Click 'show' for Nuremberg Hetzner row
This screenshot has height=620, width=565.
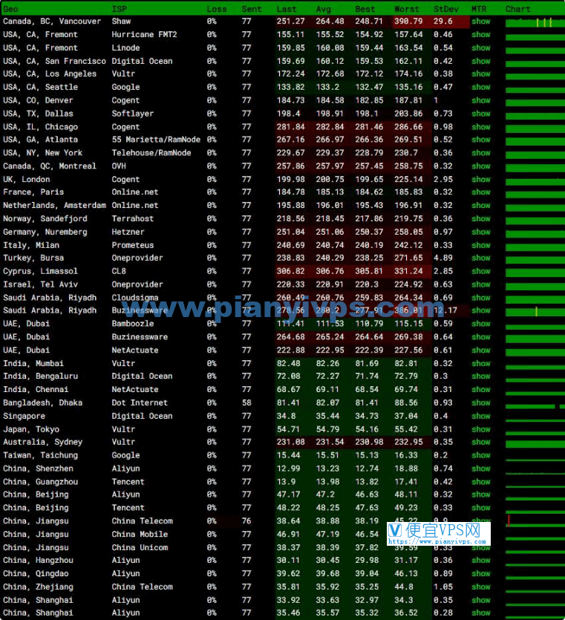[x=481, y=232]
